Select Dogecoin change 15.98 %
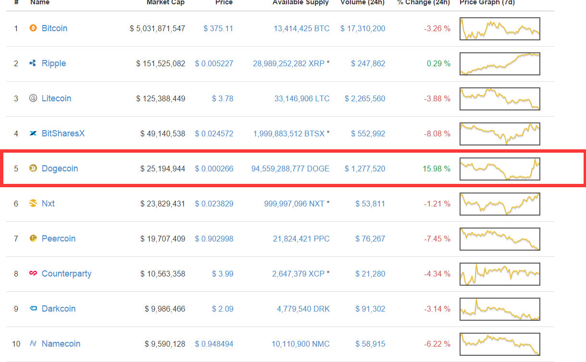586x362 pixels. pos(436,169)
